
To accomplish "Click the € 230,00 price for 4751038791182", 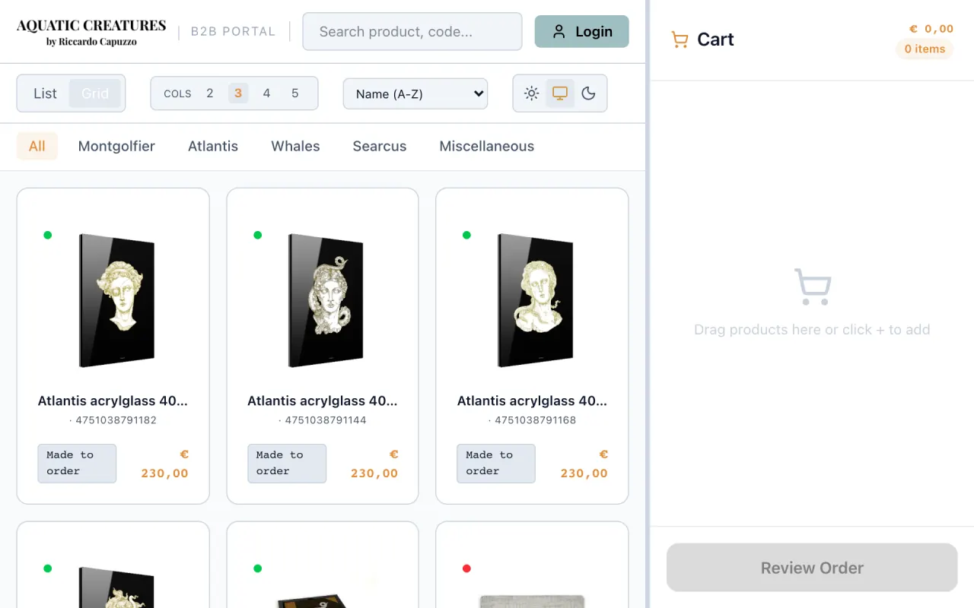I will (x=164, y=464).
